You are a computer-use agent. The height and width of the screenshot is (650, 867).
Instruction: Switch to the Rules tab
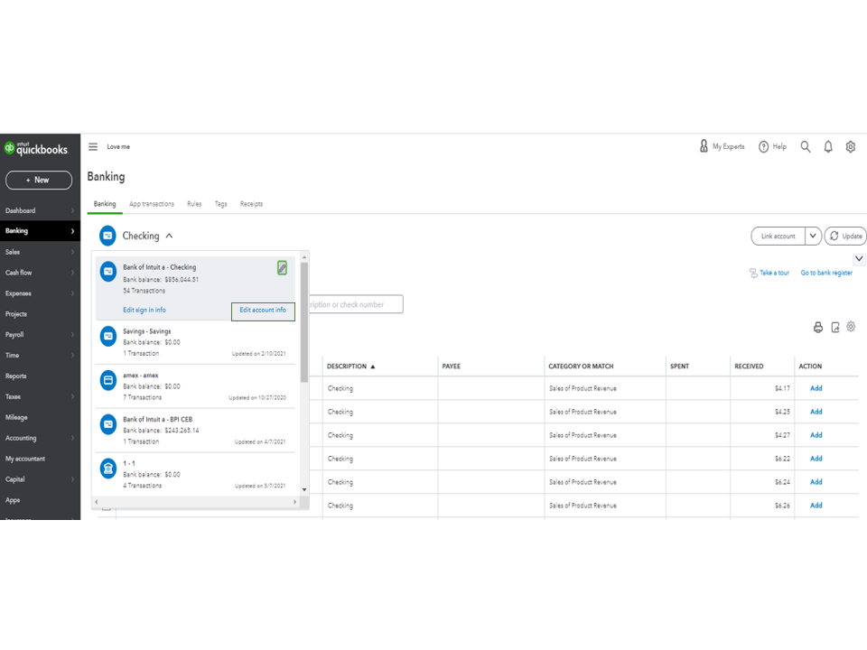click(194, 204)
